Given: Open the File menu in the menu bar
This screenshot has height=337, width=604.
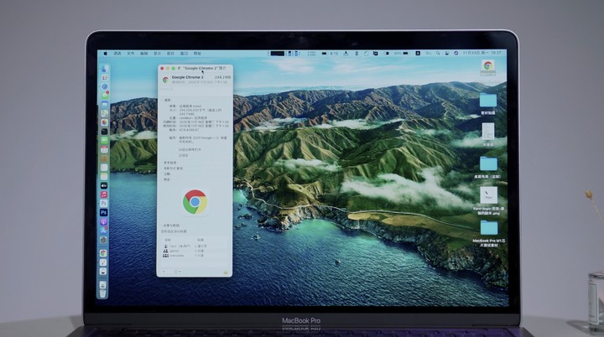Looking at the screenshot, I should click(x=130, y=53).
